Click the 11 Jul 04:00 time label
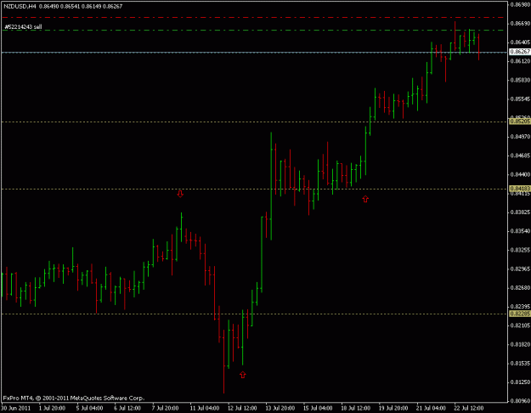 pyautogui.click(x=205, y=408)
